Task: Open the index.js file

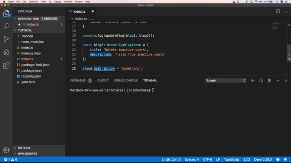Action: pyautogui.click(x=27, y=48)
